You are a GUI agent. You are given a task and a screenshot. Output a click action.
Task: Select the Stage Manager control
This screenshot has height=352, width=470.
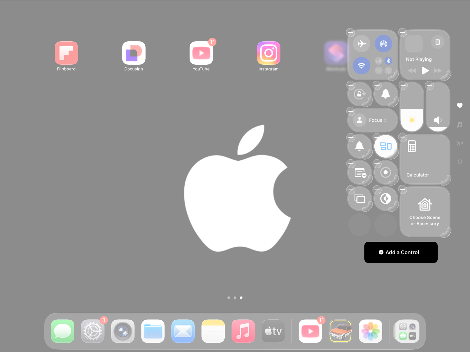pos(386,146)
